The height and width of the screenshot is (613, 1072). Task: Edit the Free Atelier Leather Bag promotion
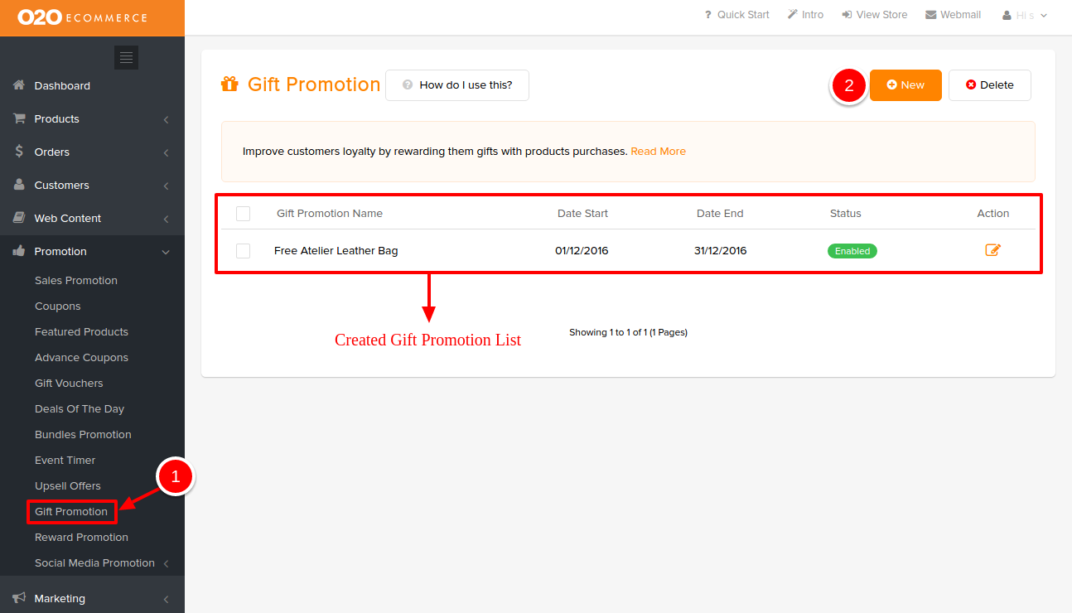[x=992, y=250]
